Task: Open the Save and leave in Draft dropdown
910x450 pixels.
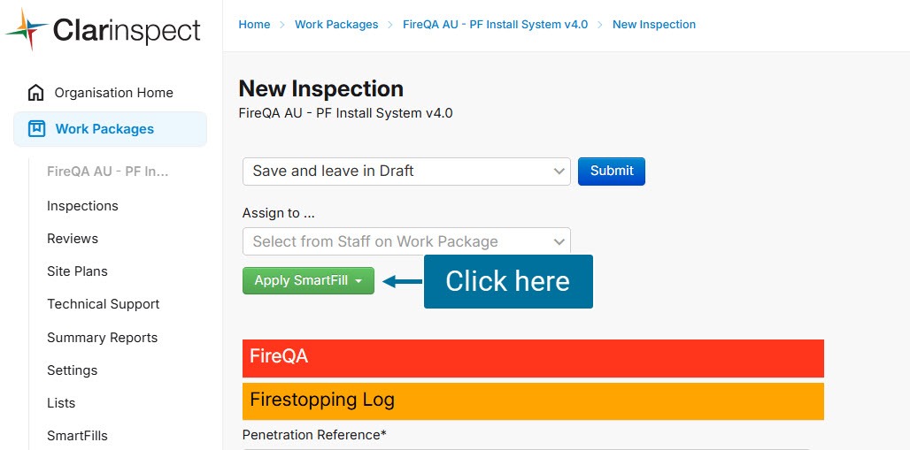Action: click(406, 172)
